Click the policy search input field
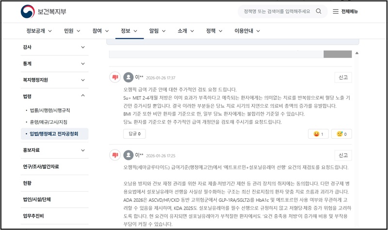This screenshot has width=388, height=230. point(276,11)
